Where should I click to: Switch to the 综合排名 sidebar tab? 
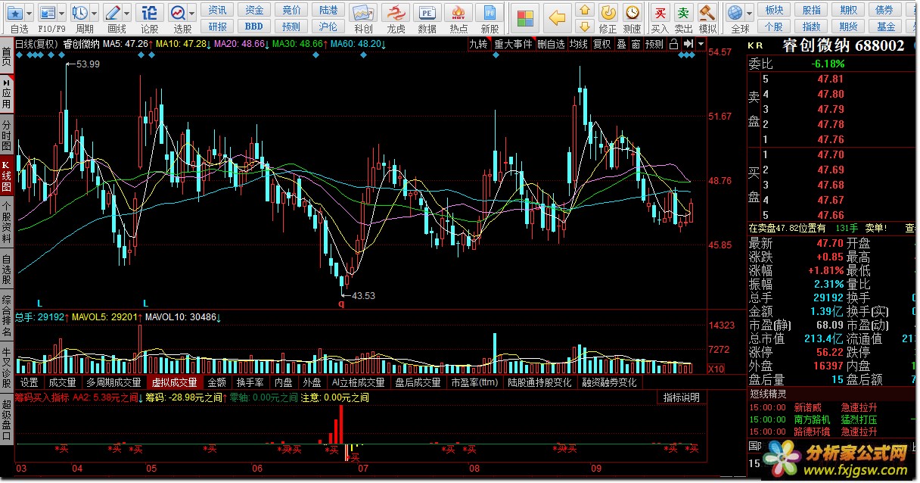click(7, 314)
